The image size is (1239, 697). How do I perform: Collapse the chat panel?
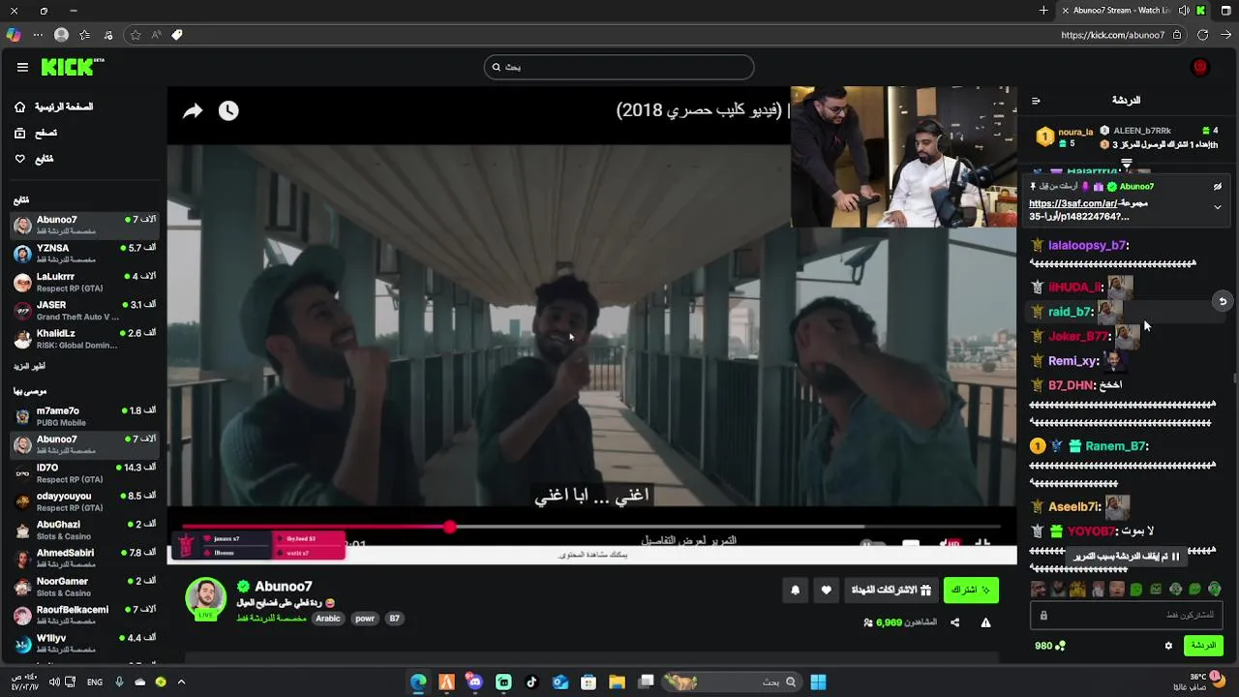1036,101
